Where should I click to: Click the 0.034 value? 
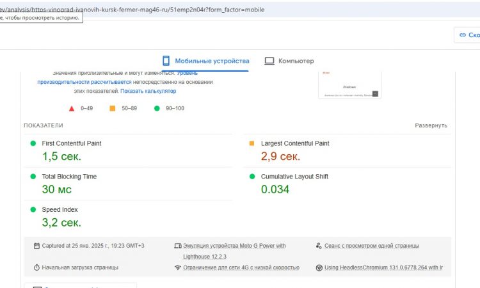[x=275, y=189]
